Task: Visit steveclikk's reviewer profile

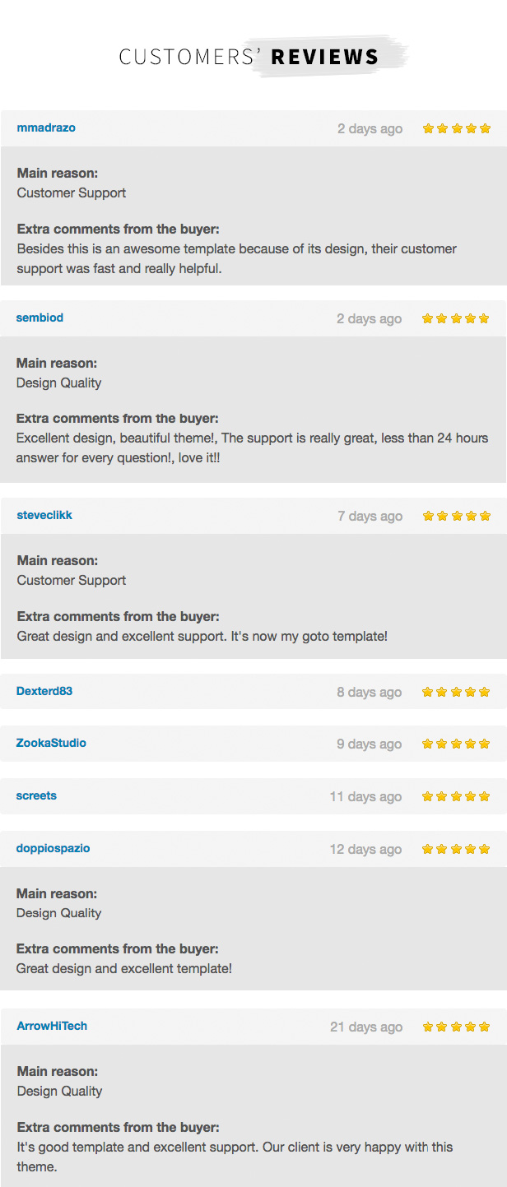Action: [44, 515]
